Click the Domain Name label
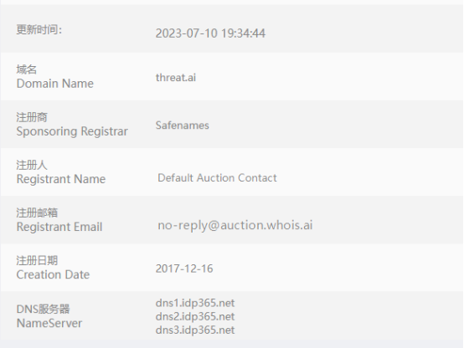464x348 pixels. point(55,84)
